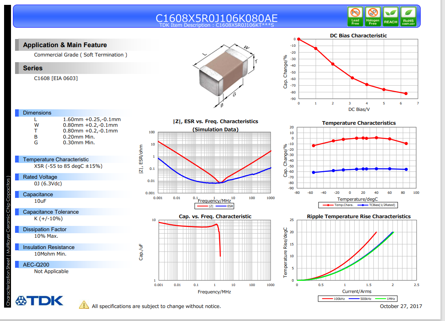Screen dimensions: 445x321
Task: Click the Rated Voltage heading
Action: pyautogui.click(x=40, y=177)
